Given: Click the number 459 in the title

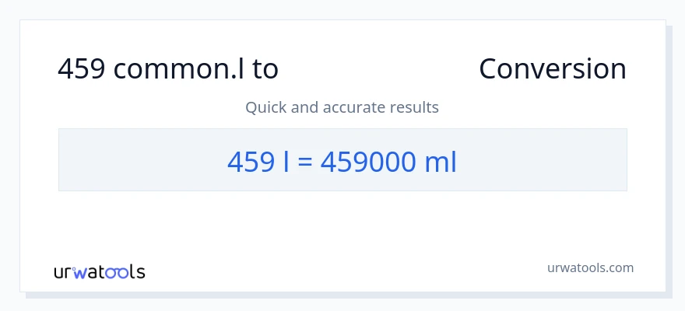Looking at the screenshot, I should point(82,69).
